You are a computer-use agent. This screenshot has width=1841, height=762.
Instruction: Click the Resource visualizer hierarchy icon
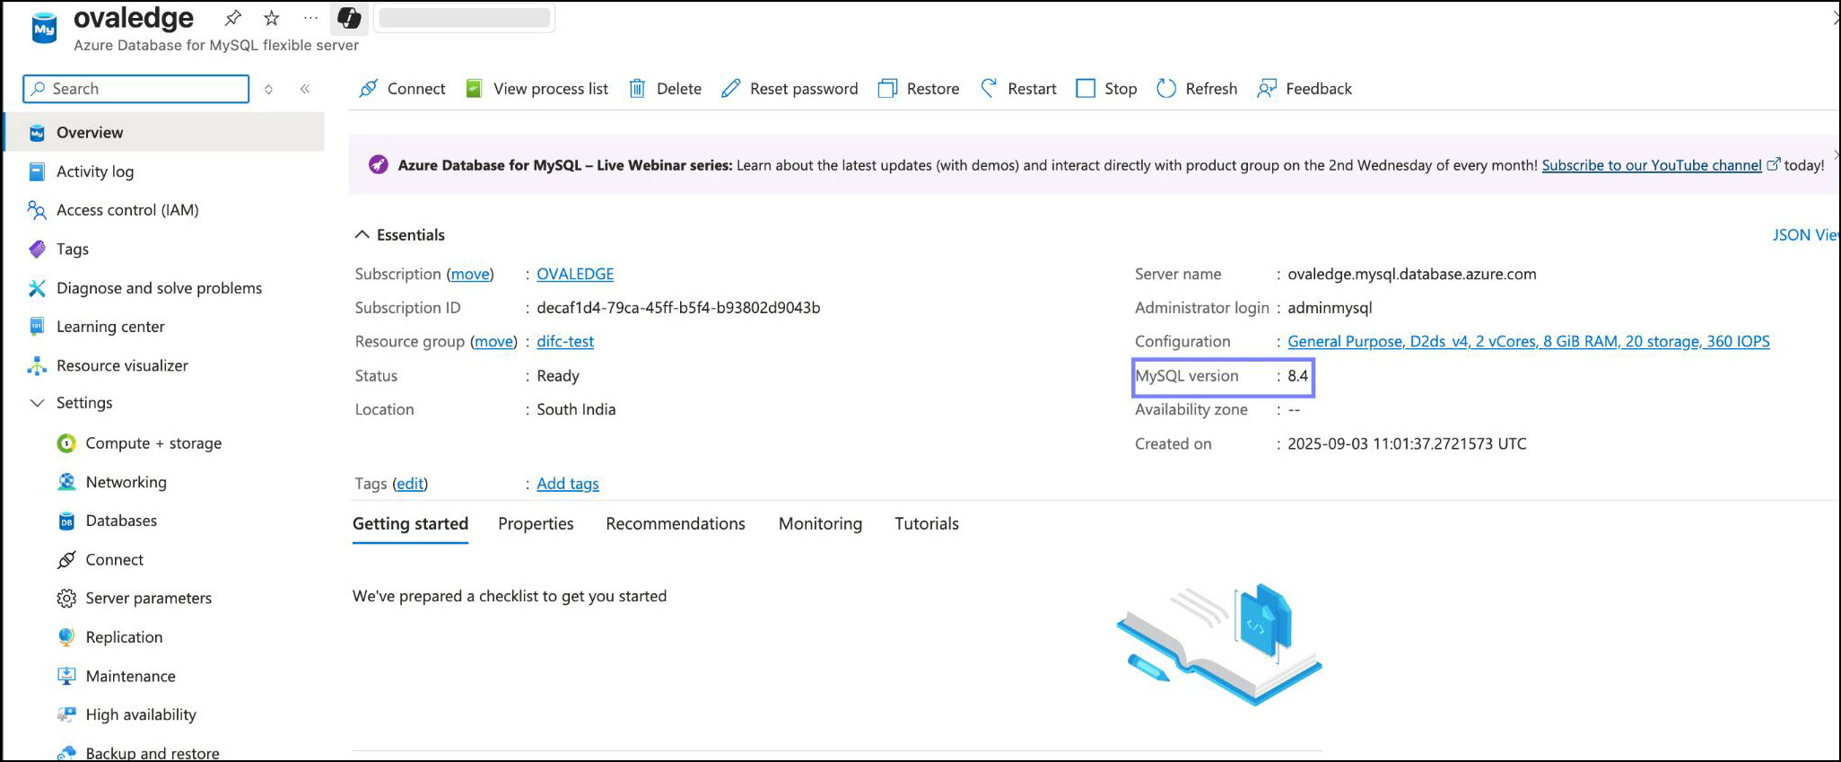coord(37,365)
